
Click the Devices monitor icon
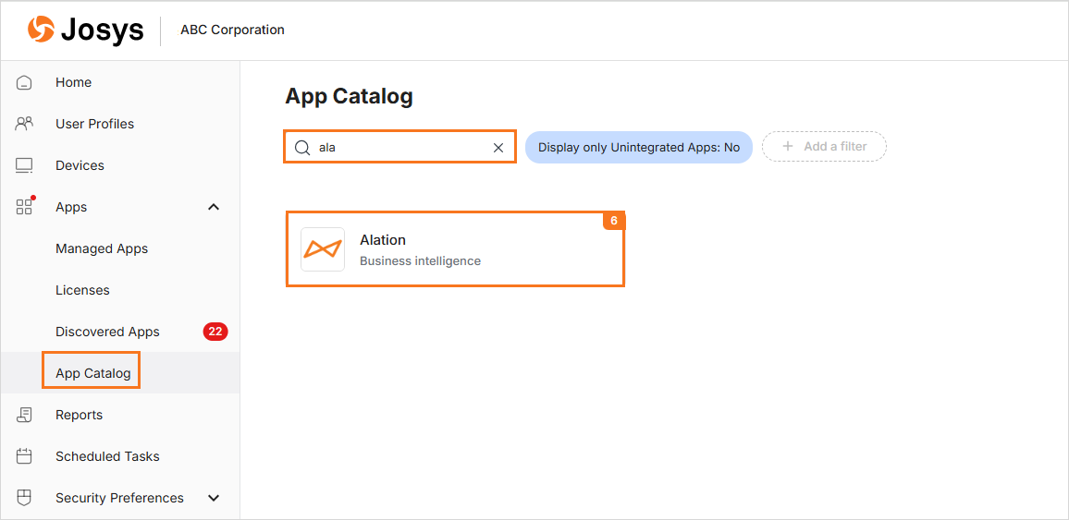[x=24, y=165]
